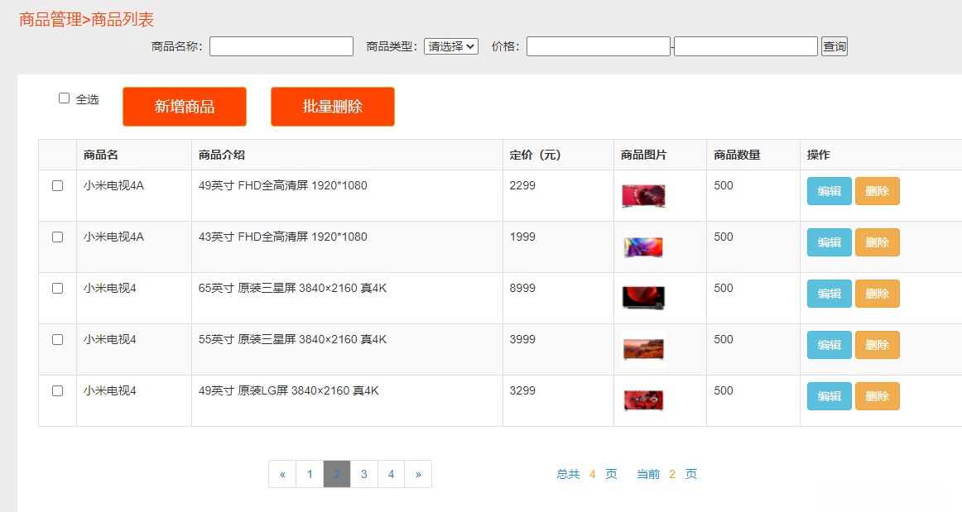Image resolution: width=962 pixels, height=512 pixels.
Task: Tick checkbox for 55英寸 原装三星屏 row
Action: tap(58, 340)
